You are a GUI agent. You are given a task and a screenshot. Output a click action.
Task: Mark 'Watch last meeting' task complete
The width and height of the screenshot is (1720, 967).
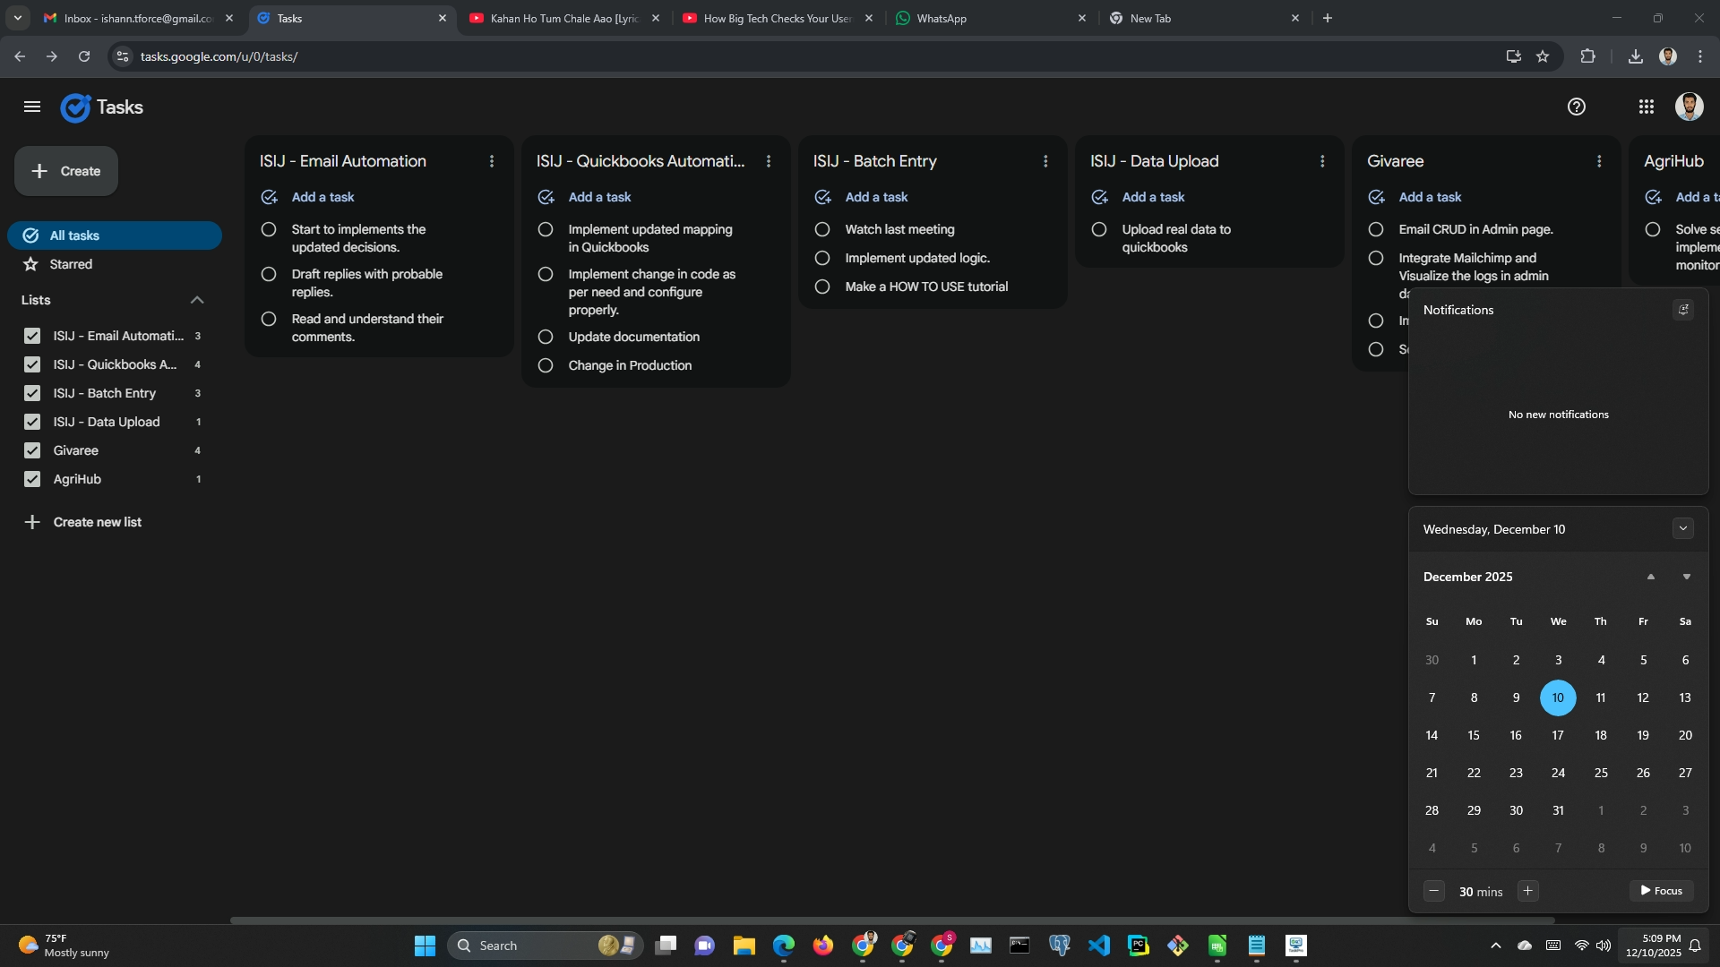click(x=821, y=229)
